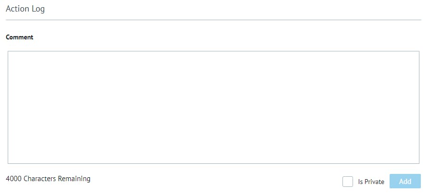Click the 4000 Characters Remaining counter
This screenshot has height=196, width=430.
pyautogui.click(x=48, y=179)
